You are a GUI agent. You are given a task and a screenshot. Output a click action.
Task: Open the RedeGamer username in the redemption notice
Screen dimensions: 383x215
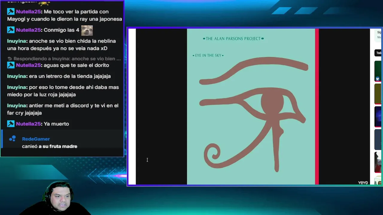click(x=36, y=139)
